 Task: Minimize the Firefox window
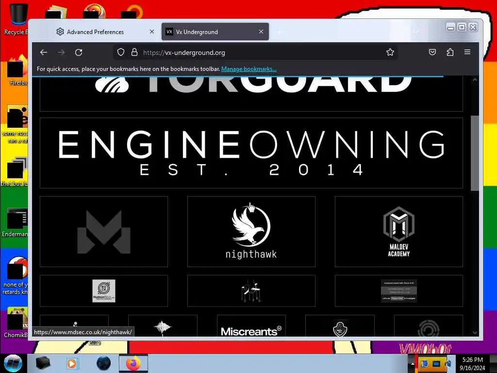point(450,27)
